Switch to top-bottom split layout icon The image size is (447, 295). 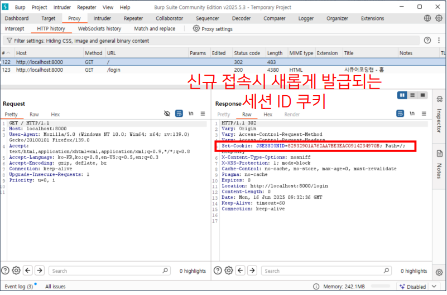click(412, 95)
